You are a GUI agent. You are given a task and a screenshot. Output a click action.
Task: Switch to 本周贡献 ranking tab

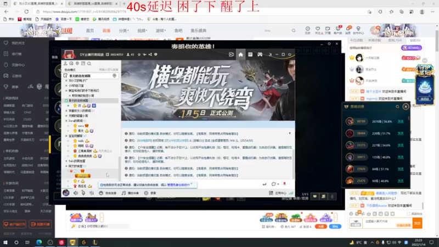pos(375,40)
